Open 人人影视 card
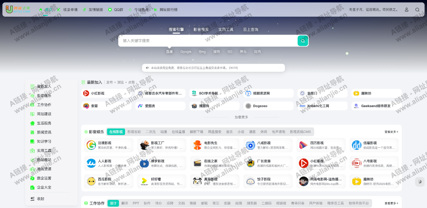427x208 pixels. tap(108, 163)
